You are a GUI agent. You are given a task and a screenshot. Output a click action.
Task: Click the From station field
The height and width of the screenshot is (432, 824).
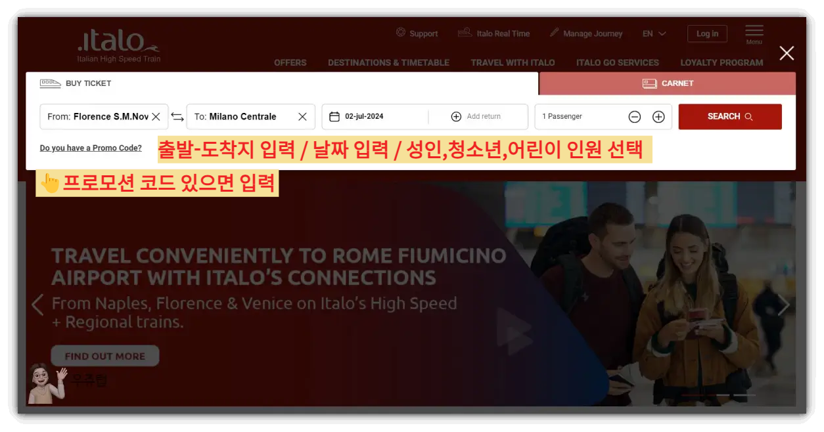coord(104,116)
